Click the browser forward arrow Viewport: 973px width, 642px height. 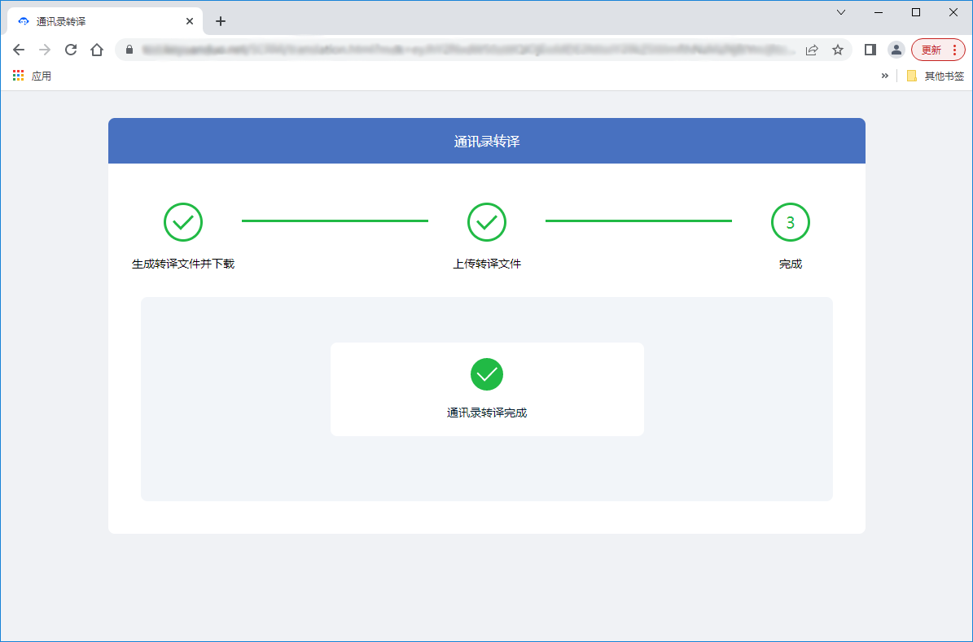tap(45, 50)
